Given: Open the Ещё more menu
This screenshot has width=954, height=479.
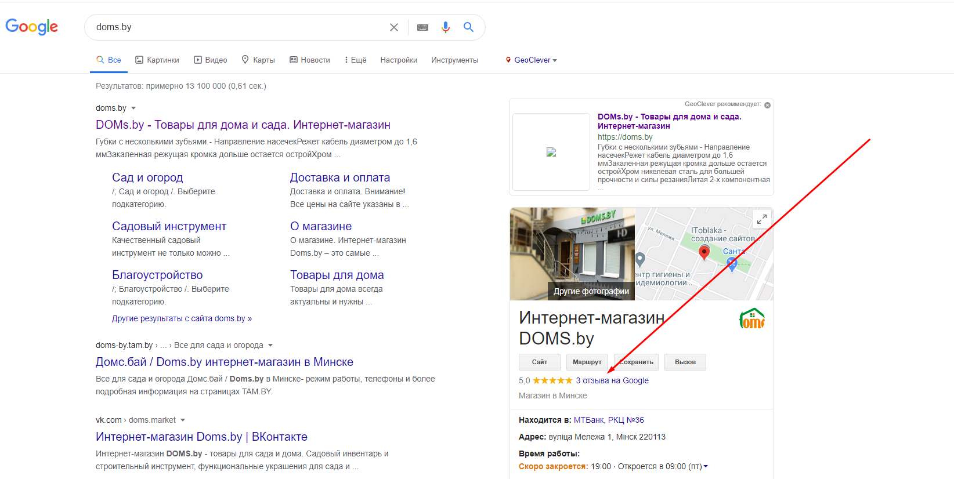Looking at the screenshot, I should [x=356, y=60].
